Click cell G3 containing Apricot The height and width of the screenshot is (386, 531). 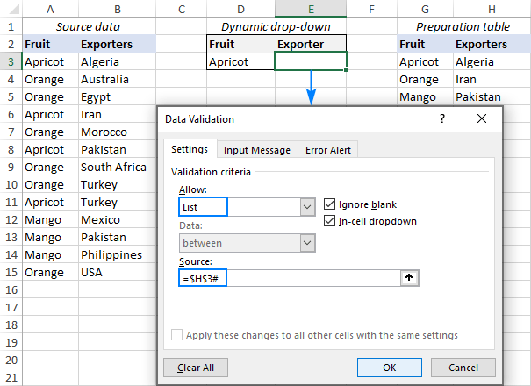coord(425,61)
